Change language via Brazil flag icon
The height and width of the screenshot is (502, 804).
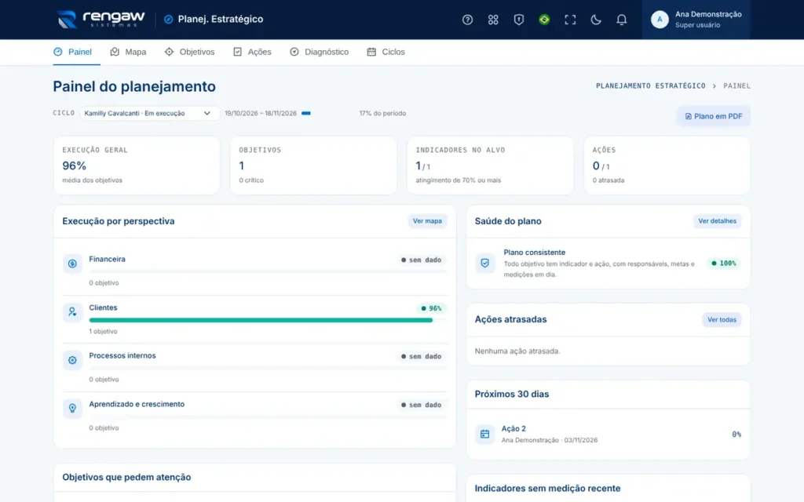click(544, 20)
